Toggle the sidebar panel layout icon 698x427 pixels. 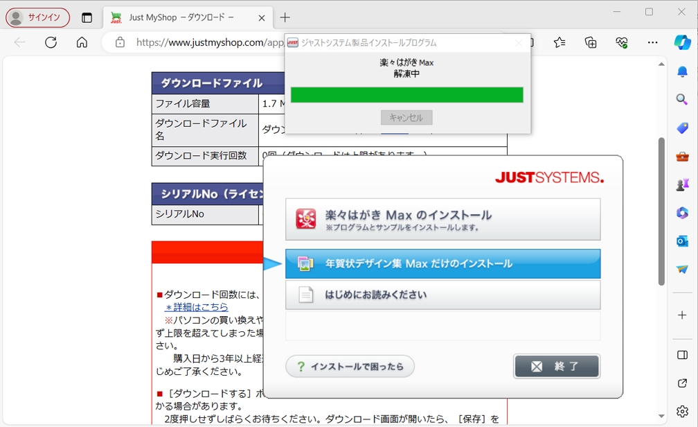pos(683,355)
